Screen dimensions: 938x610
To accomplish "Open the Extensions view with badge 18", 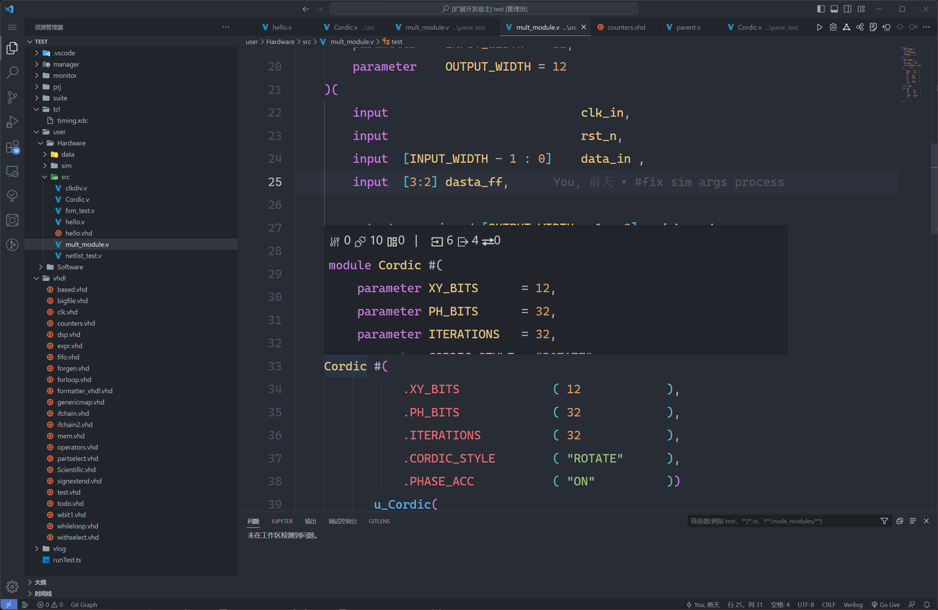I will (x=12, y=147).
